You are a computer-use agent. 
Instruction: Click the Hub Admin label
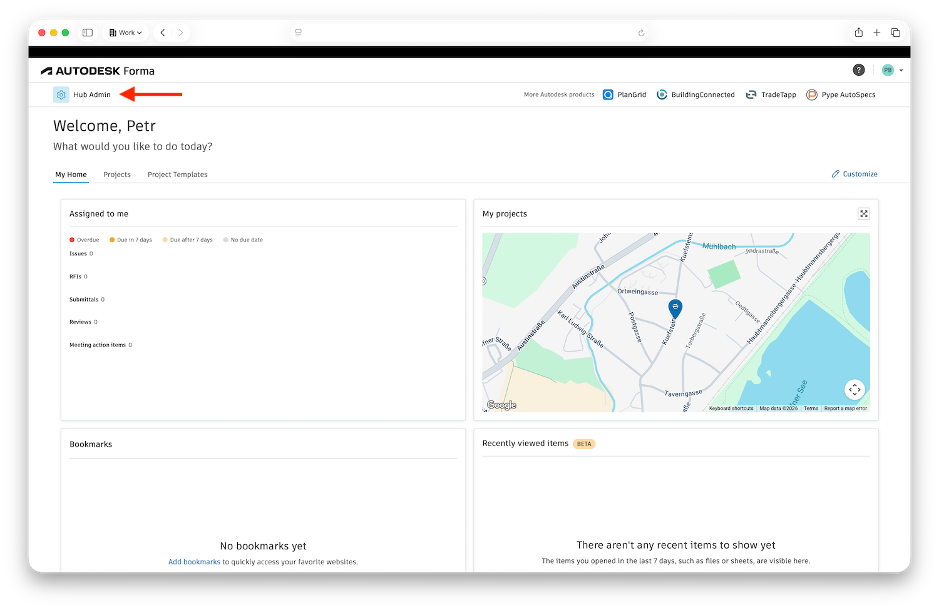pyautogui.click(x=92, y=95)
